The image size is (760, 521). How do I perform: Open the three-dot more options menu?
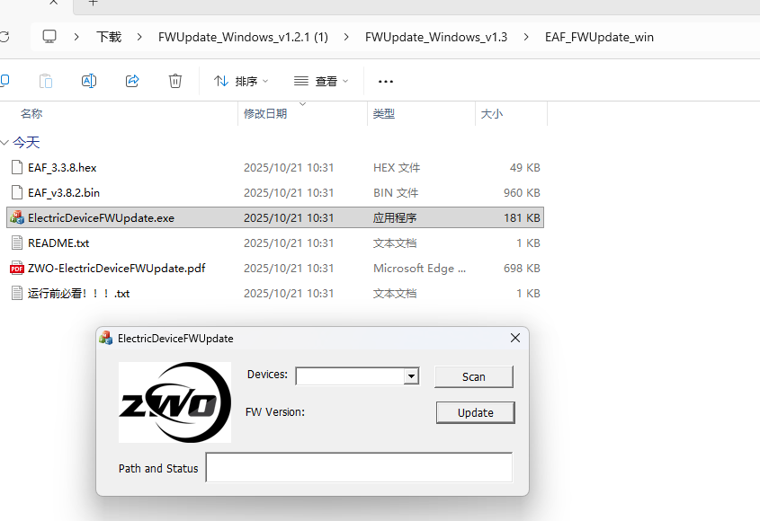pos(386,81)
